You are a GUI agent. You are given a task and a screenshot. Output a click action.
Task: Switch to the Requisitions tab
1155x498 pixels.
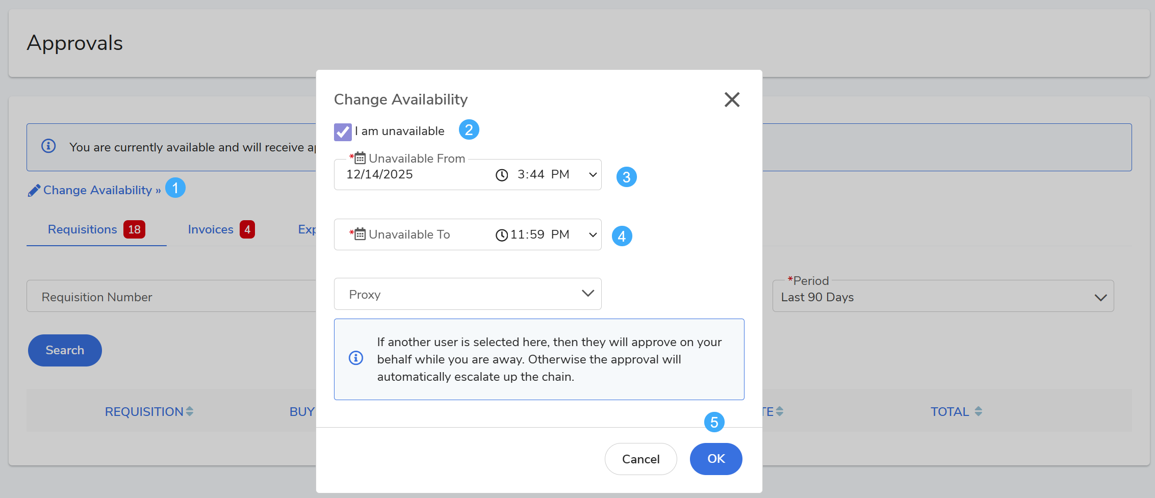pos(83,229)
